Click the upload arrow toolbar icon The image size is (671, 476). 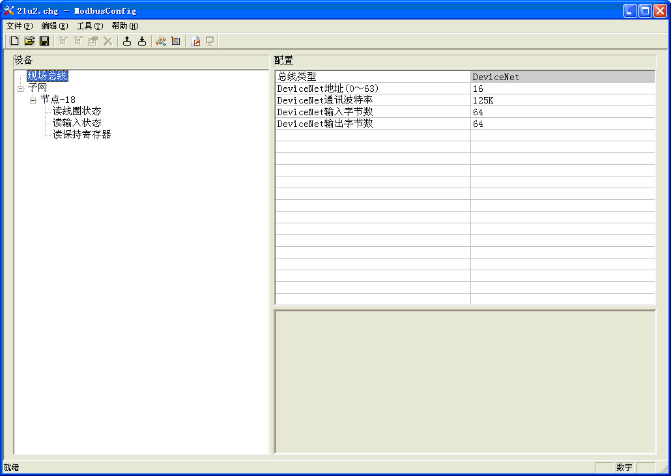(x=127, y=41)
